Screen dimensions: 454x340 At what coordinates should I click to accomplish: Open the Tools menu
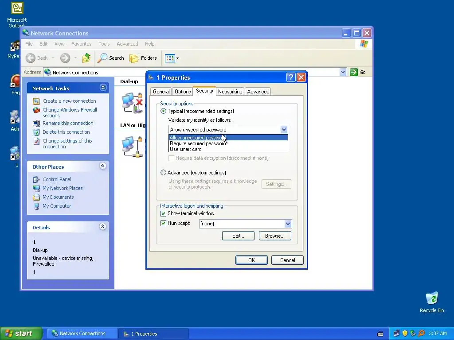(104, 44)
